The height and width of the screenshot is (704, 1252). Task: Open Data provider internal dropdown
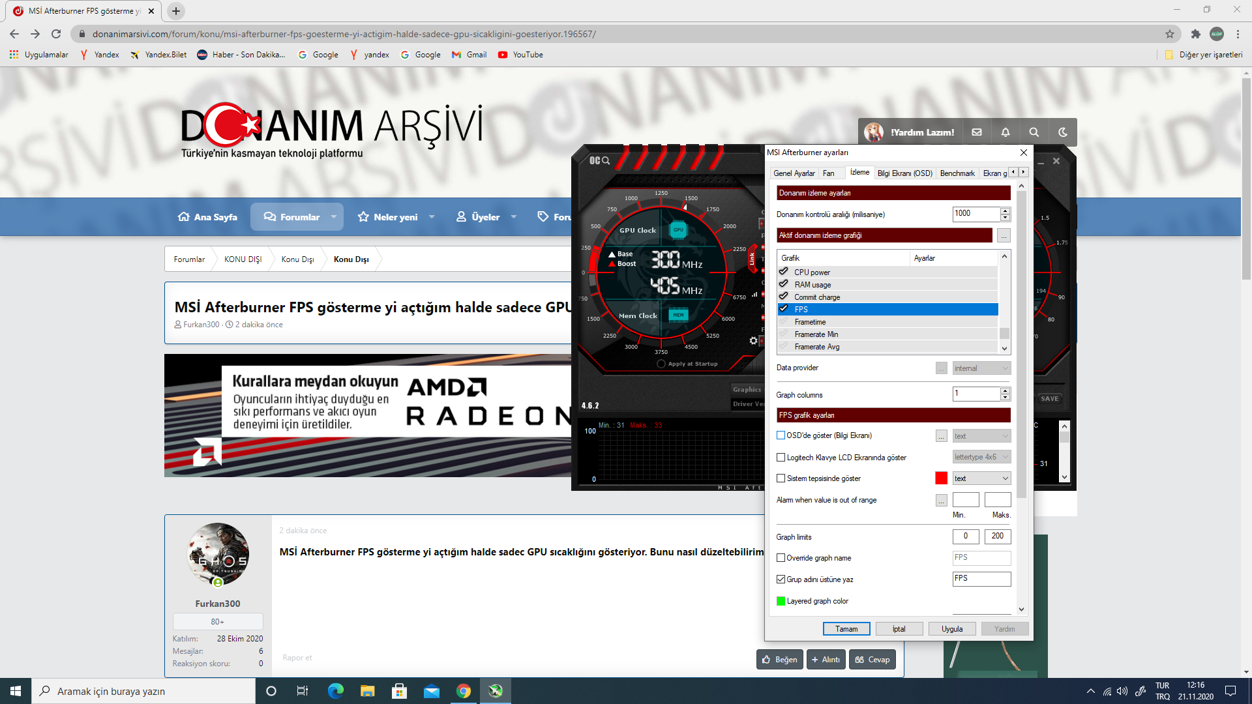pyautogui.click(x=981, y=368)
